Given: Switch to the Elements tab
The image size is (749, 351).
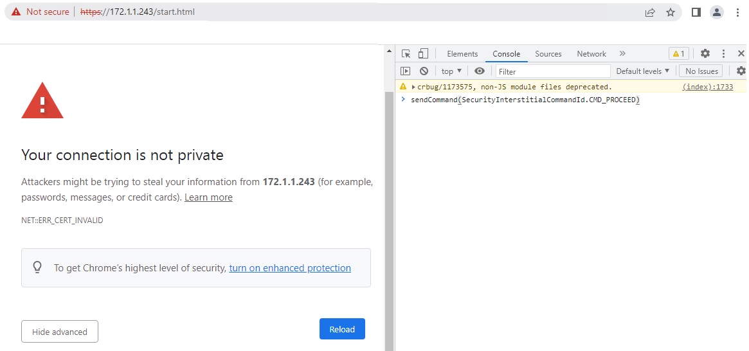Looking at the screenshot, I should coord(462,54).
